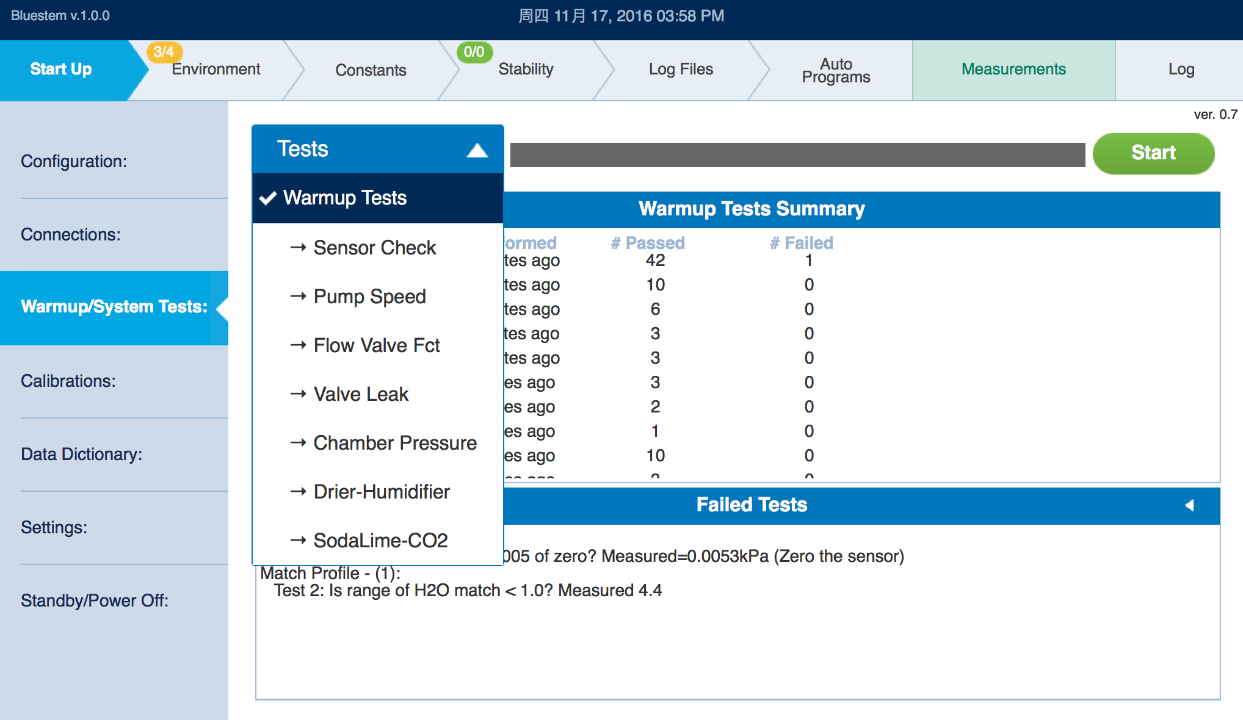Select Flow Valve Fct test
The image size is (1243, 720).
click(376, 345)
